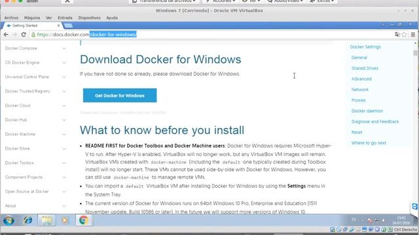419x235 pixels.
Task: Jump to General settings link
Action: click(x=359, y=57)
